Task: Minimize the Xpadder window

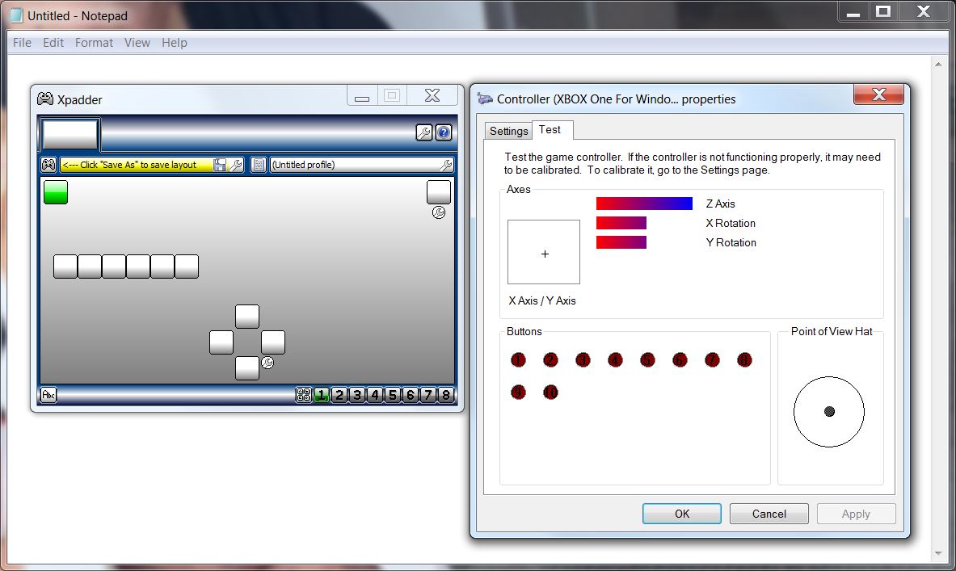Action: coord(362,95)
